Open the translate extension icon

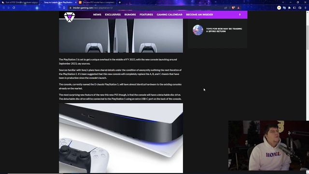pyautogui.click(x=284, y=8)
